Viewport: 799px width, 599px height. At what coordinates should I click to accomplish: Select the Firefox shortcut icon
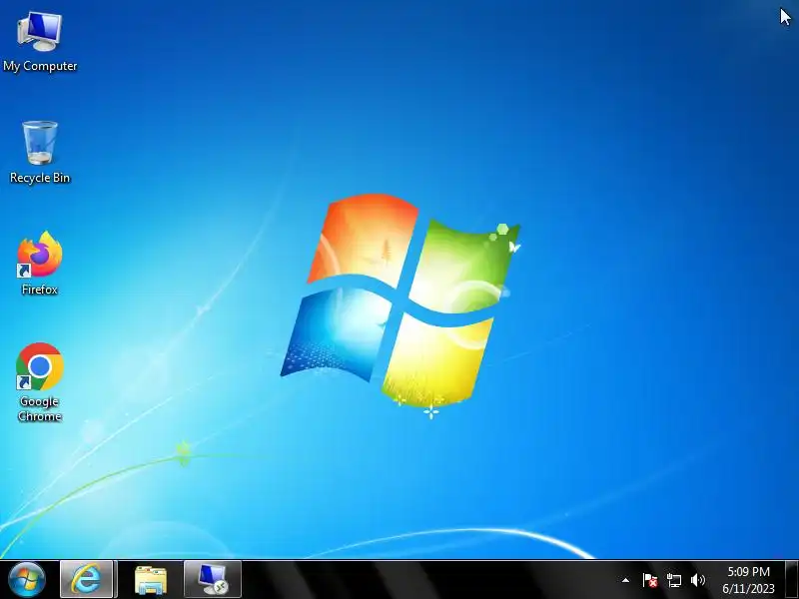(x=40, y=255)
